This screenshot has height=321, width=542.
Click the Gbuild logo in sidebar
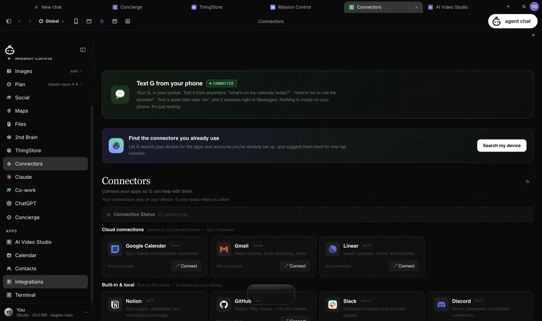(x=10, y=50)
